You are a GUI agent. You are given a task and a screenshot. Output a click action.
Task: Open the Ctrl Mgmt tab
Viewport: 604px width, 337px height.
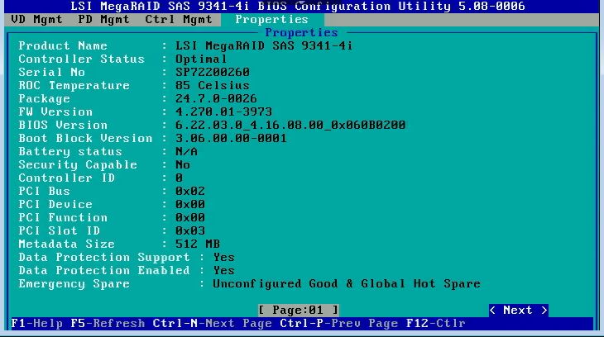(179, 19)
